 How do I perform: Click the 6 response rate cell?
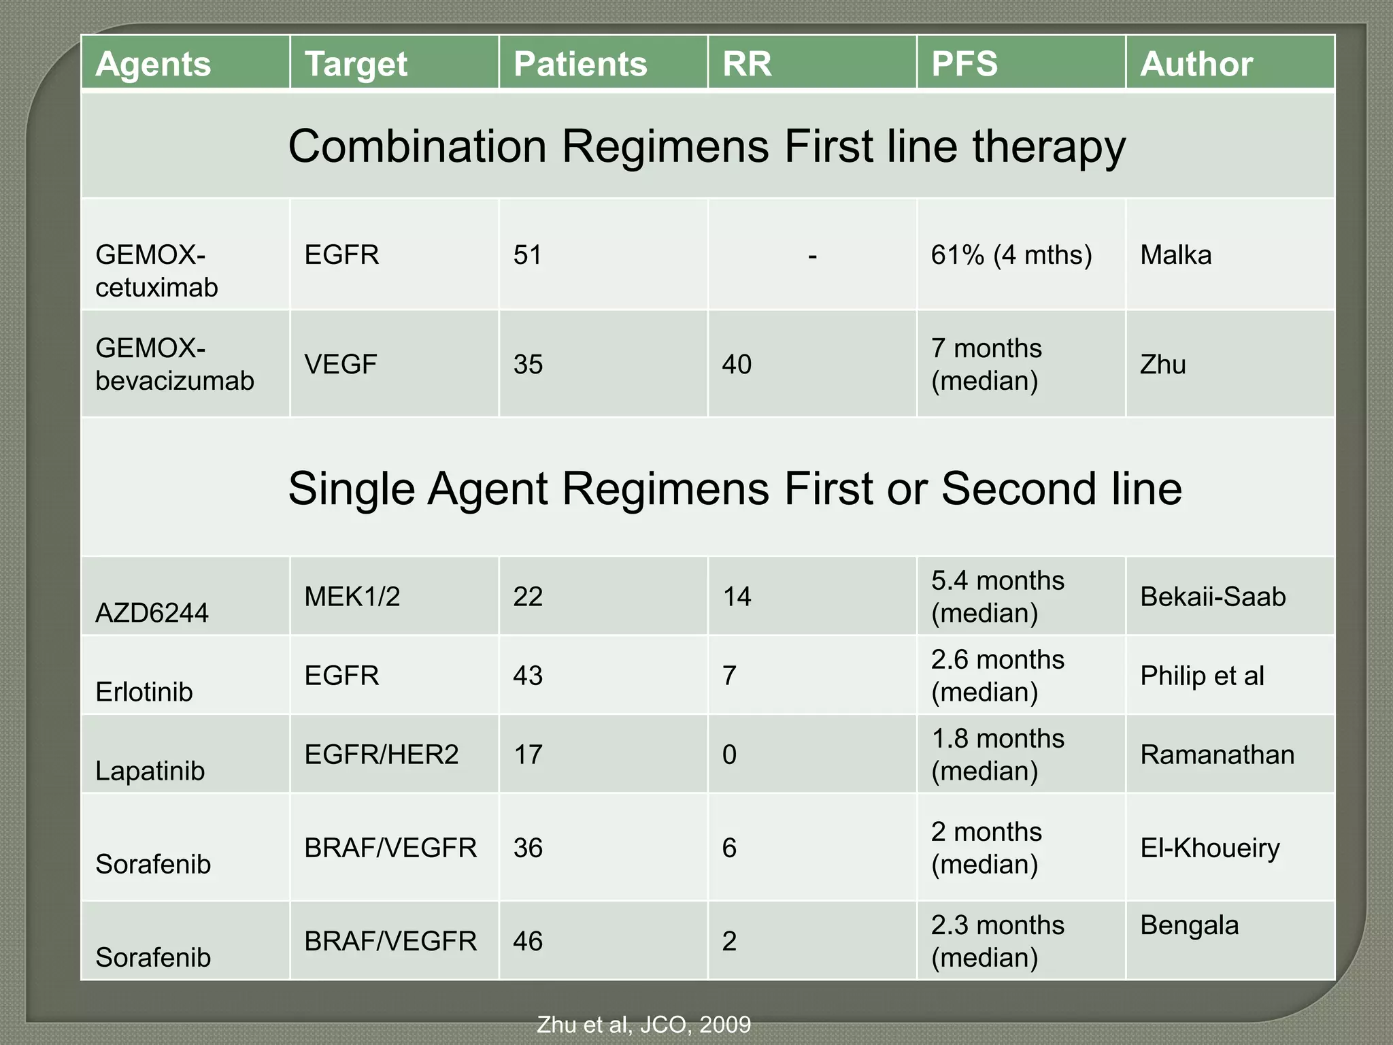tap(812, 847)
